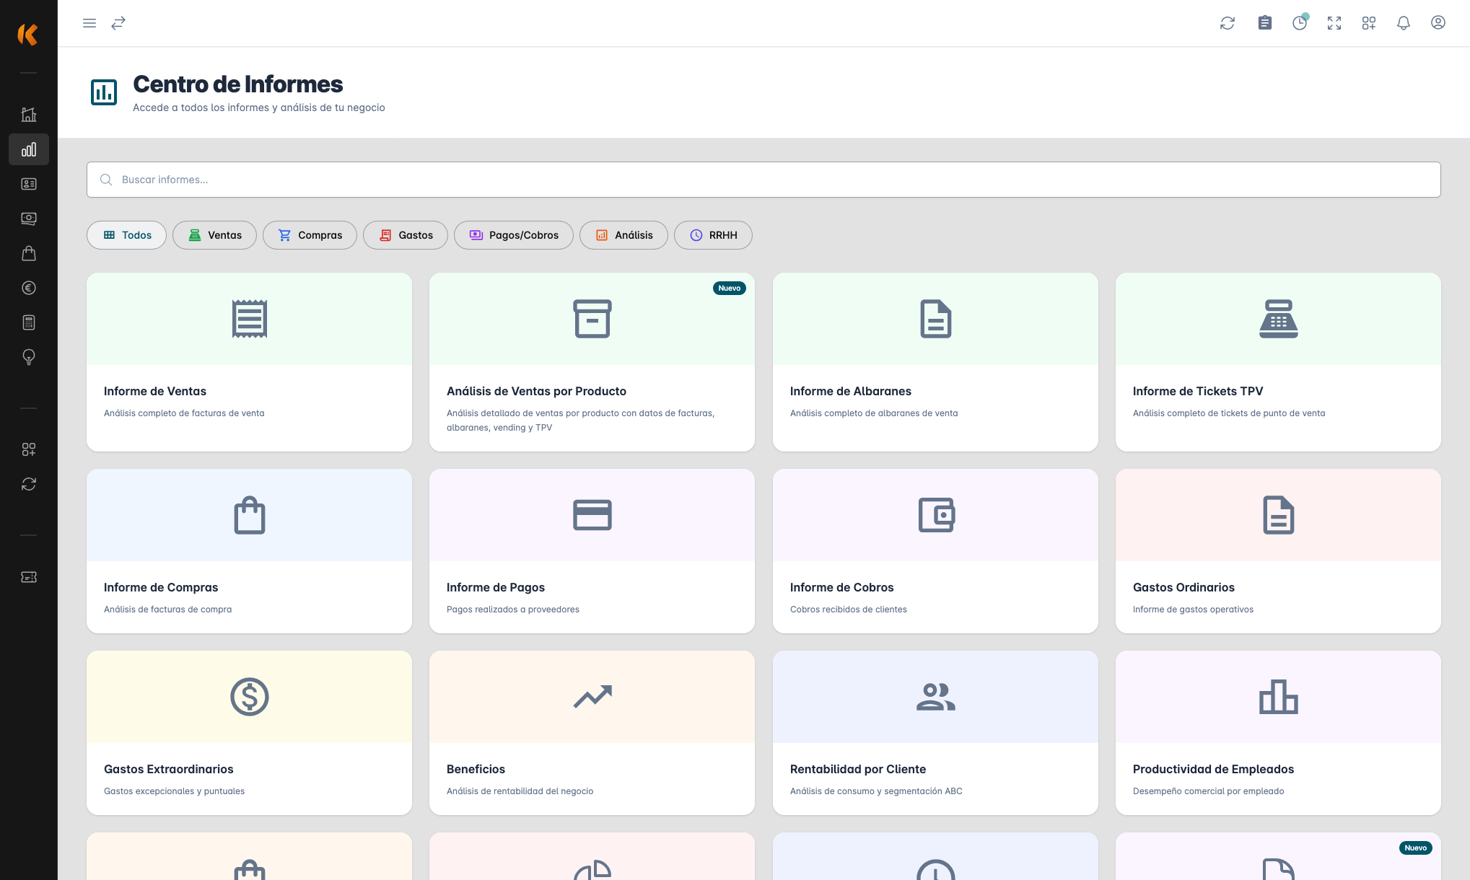Toggle fullscreen with the expand icon
1470x880 pixels.
(1334, 23)
